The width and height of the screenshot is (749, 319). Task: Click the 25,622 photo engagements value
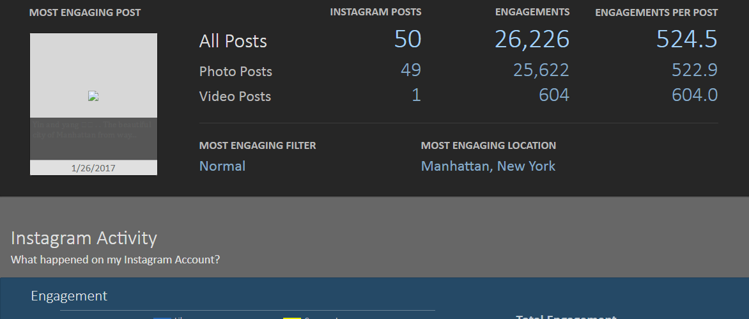(x=541, y=70)
